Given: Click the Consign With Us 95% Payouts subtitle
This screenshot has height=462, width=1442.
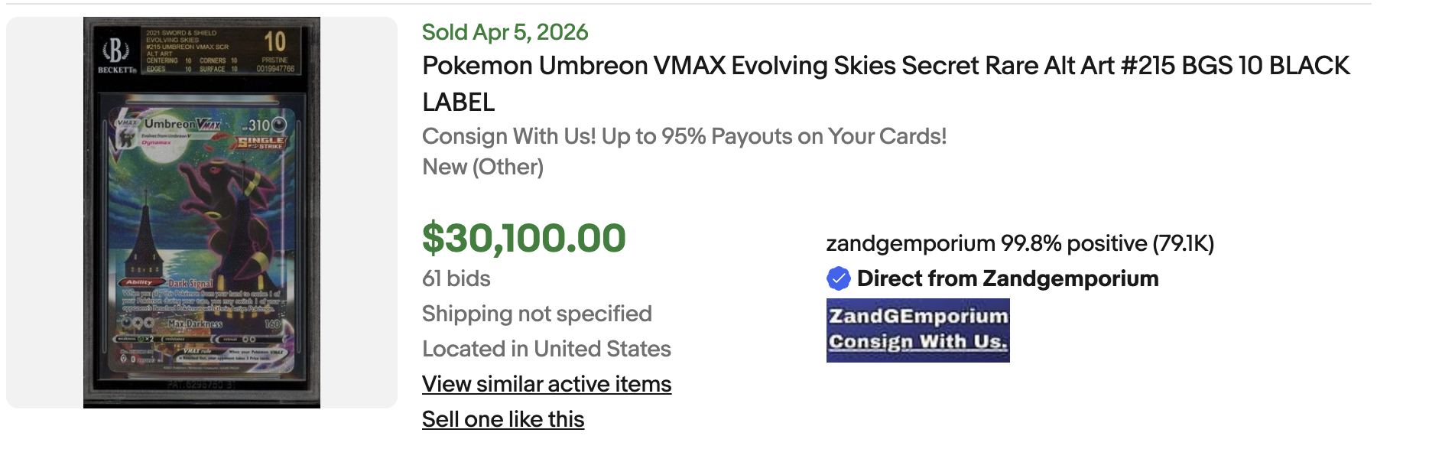Looking at the screenshot, I should click(x=684, y=136).
